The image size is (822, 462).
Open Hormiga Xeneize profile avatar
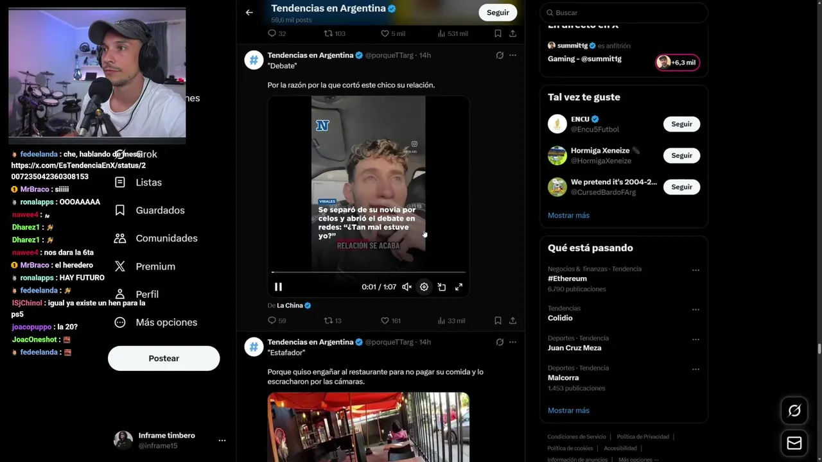[x=557, y=155]
